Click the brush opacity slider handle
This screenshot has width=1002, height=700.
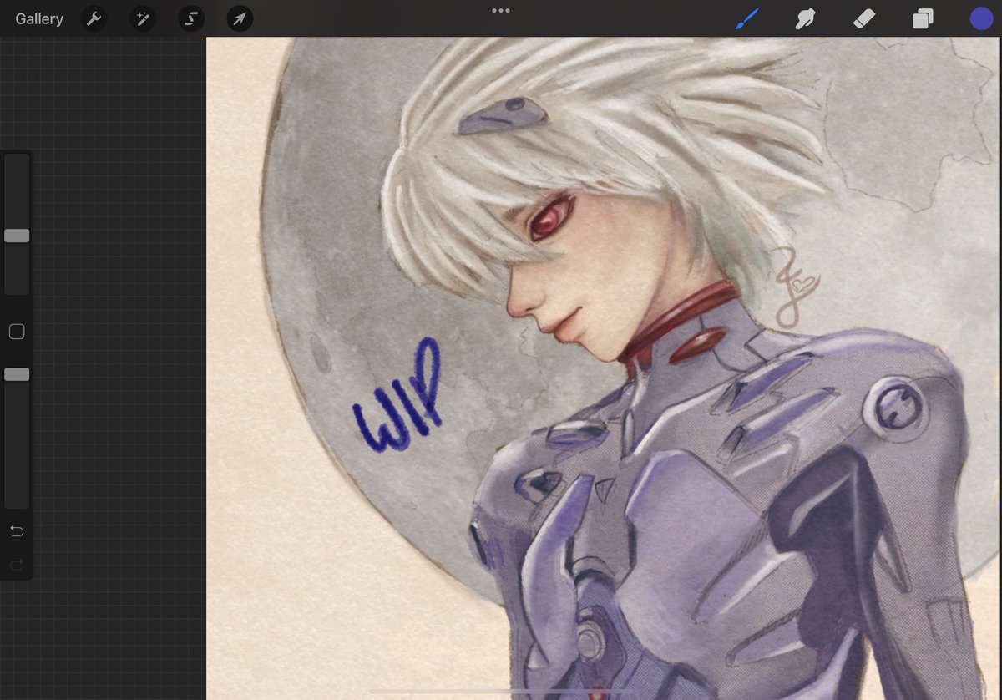tap(17, 374)
